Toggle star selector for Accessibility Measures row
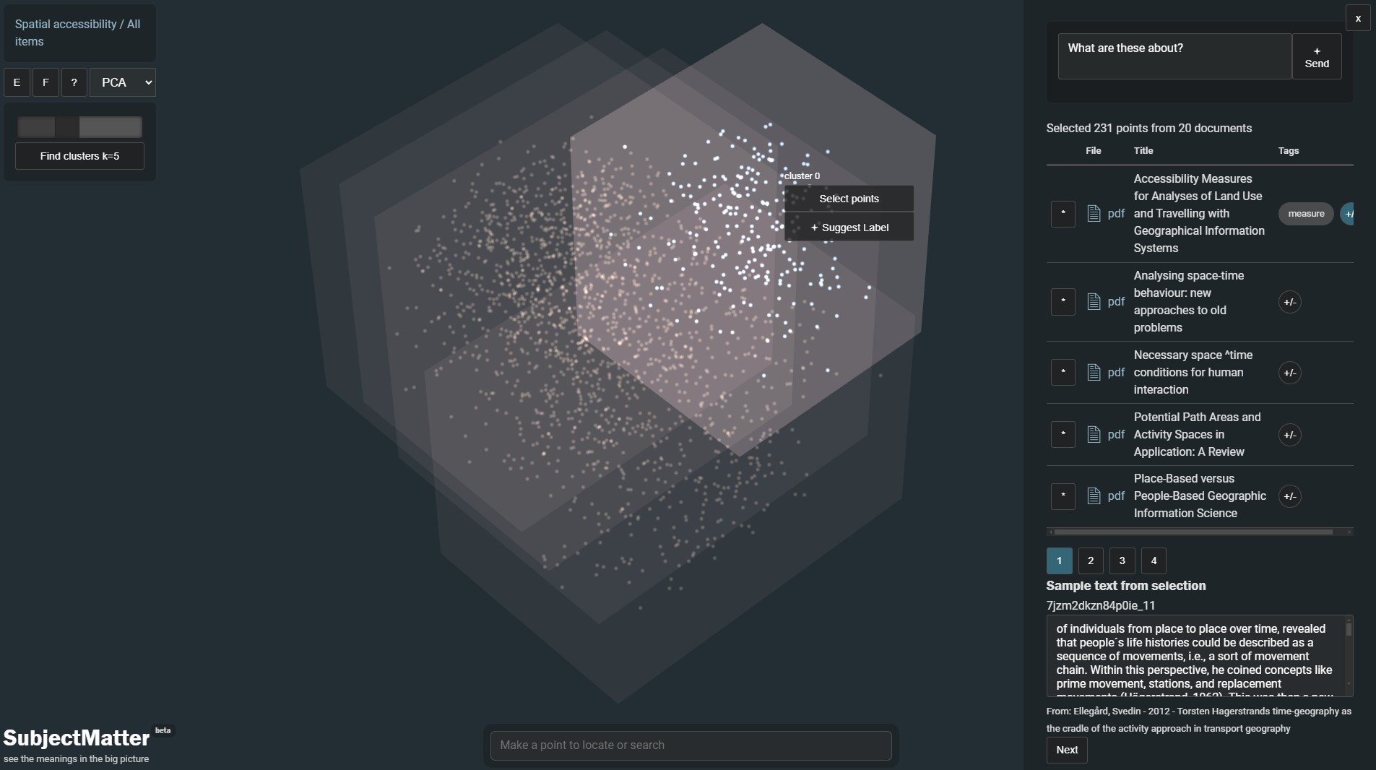Image resolution: width=1376 pixels, height=770 pixels. point(1063,214)
